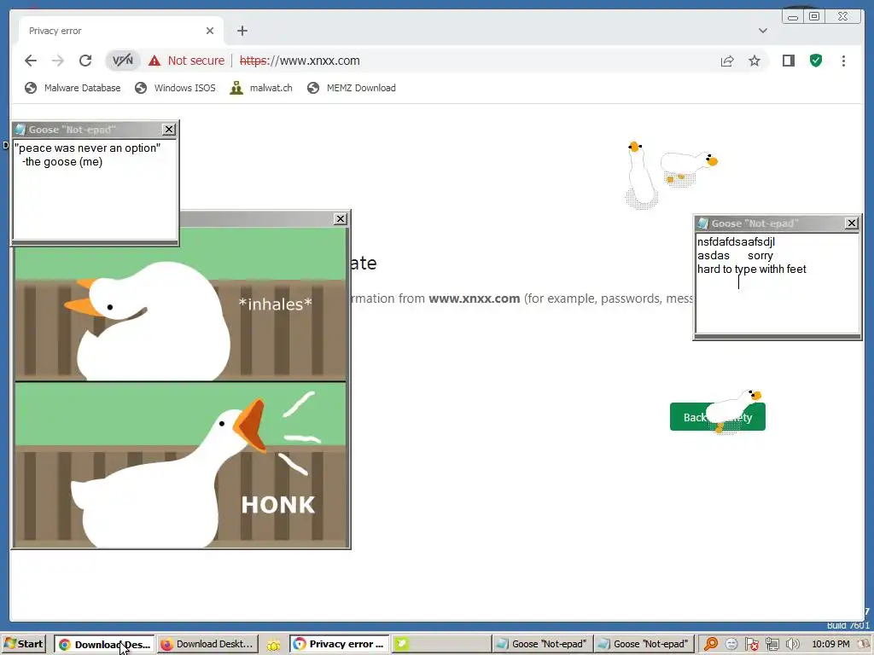874x655 pixels.
Task: Open the browser three-dot menu
Action: [843, 61]
